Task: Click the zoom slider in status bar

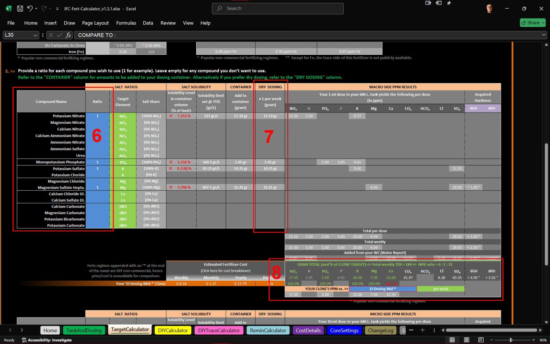Action: point(511,340)
